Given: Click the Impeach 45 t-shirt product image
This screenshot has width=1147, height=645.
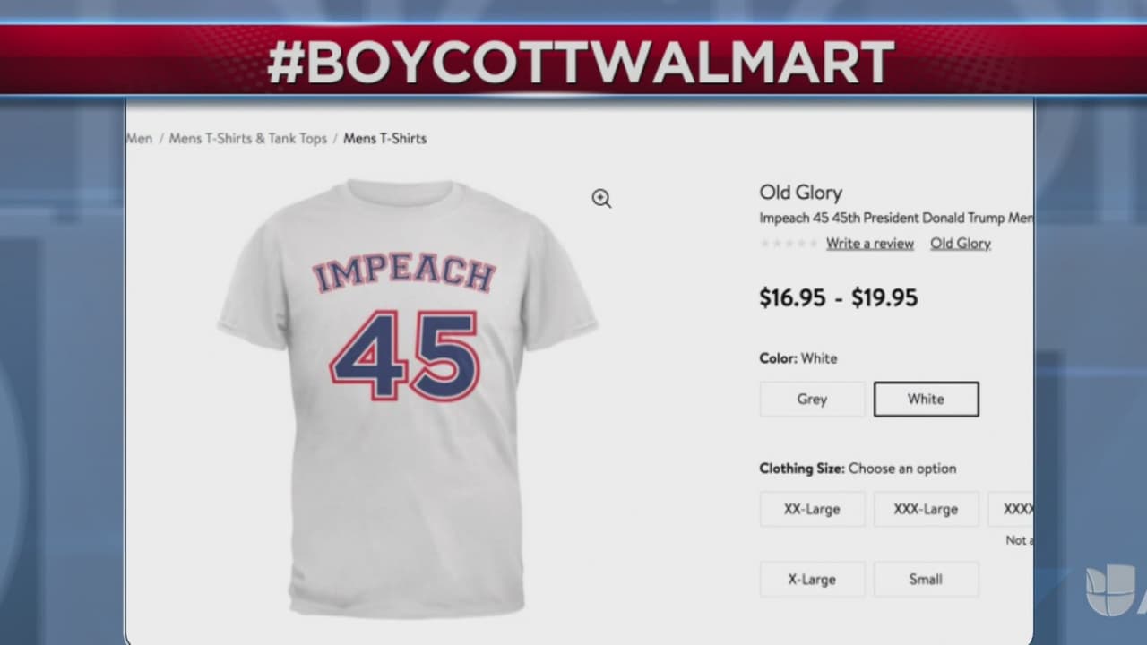Looking at the screenshot, I should 406,394.
